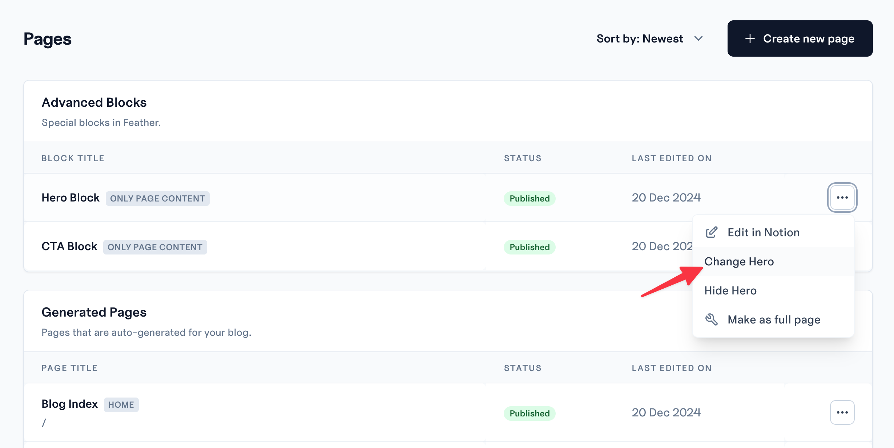This screenshot has width=894, height=448.
Task: Click the CTA Block title
Action: [x=69, y=246]
